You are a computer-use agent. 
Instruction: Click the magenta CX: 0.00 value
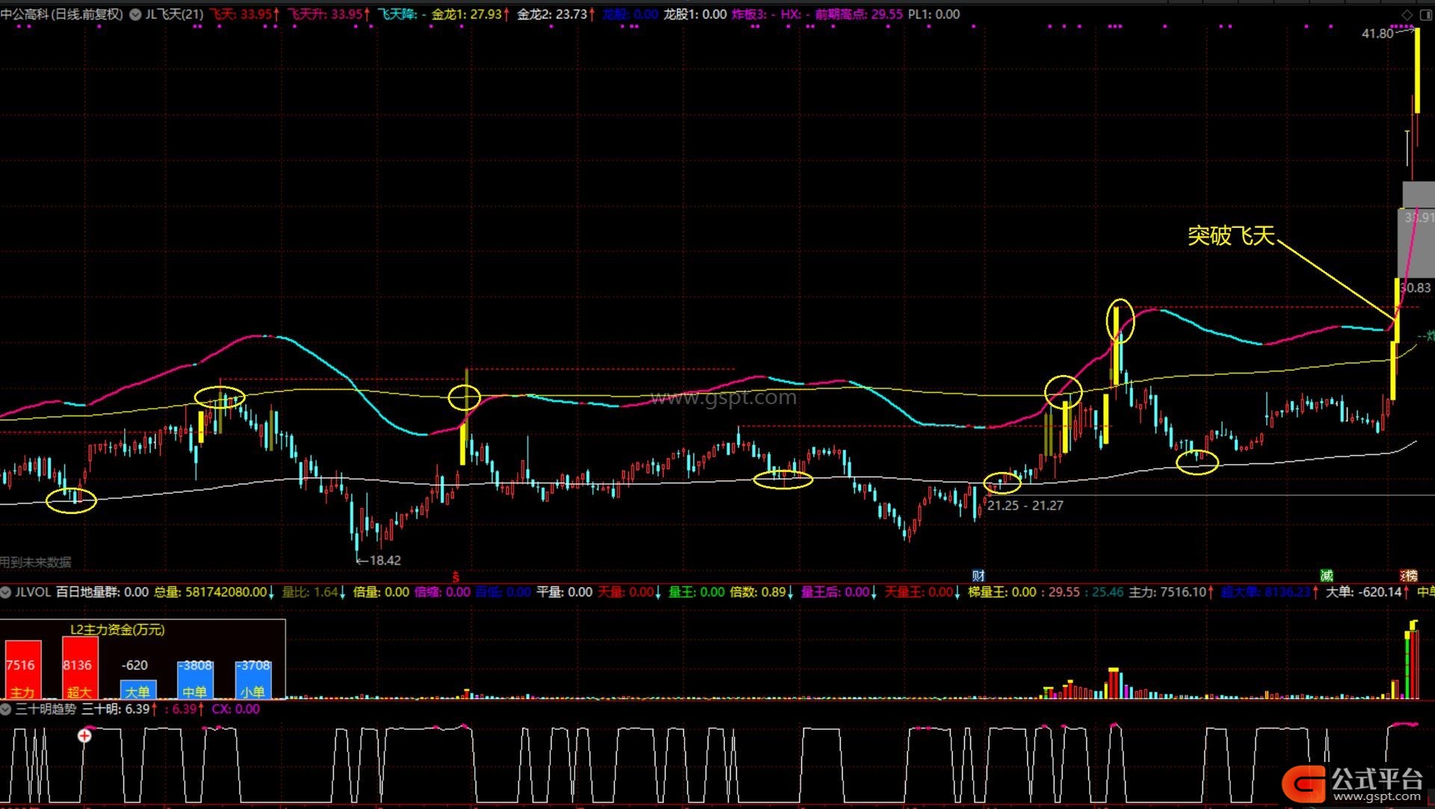[235, 709]
